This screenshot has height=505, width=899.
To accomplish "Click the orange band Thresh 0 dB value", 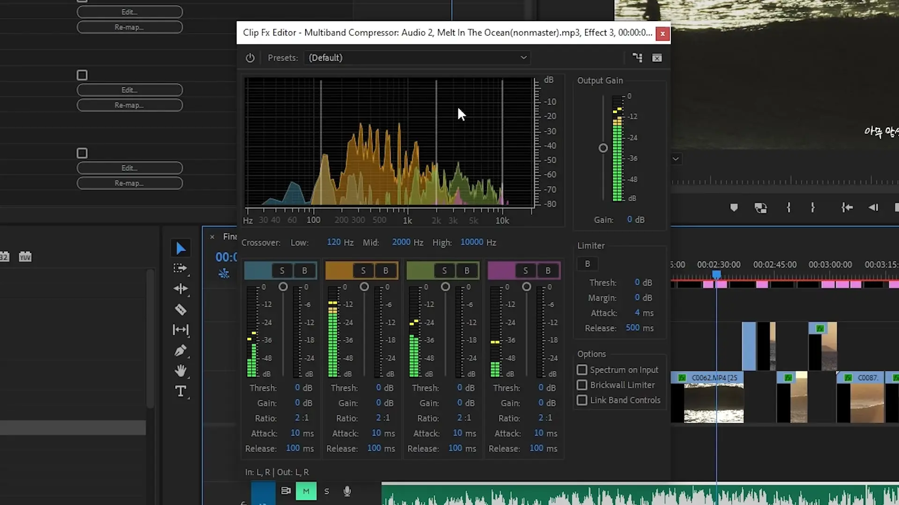I will point(378,388).
